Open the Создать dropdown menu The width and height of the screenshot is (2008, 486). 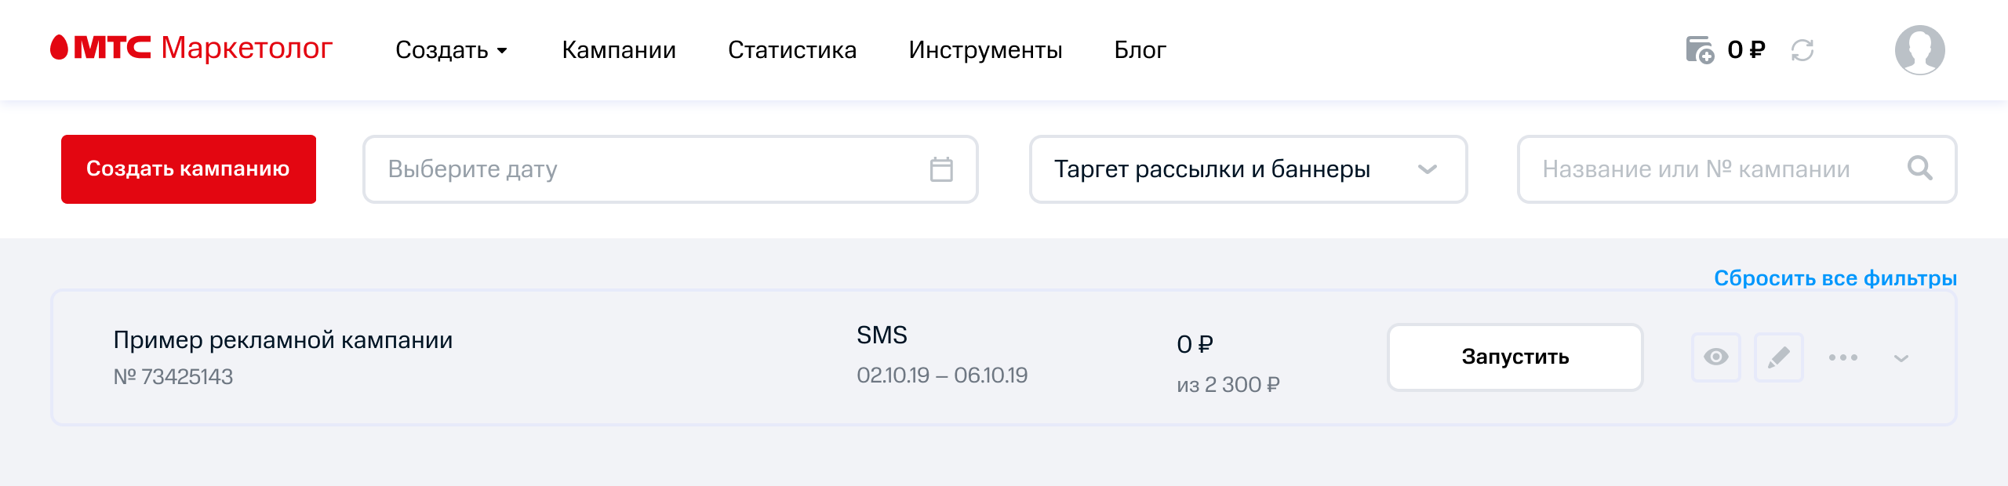click(451, 50)
